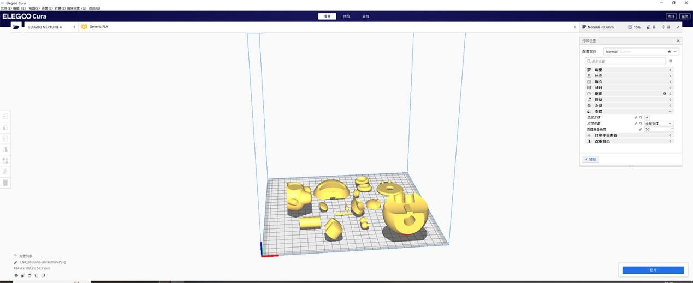Switch to front view icon
The image size is (693, 283).
23,275
